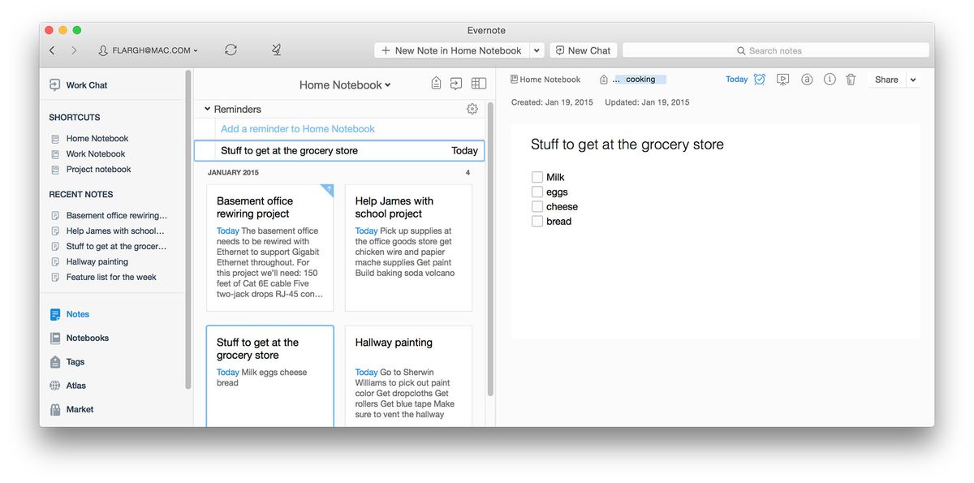
Task: Check the cheese checkbox
Action: tap(537, 206)
